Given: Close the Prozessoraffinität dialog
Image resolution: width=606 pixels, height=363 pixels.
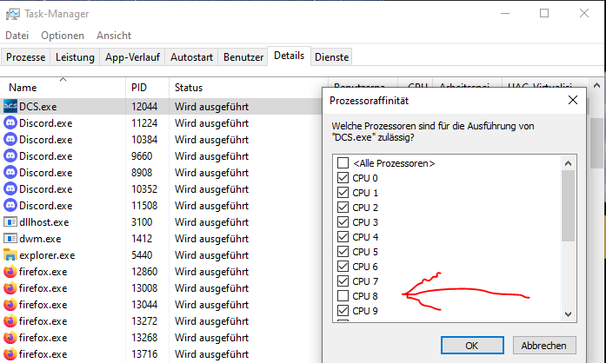Looking at the screenshot, I should coord(573,101).
